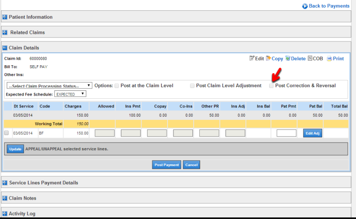The height and width of the screenshot is (219, 356).
Task: Open the Expected Fee Schedule dropdown
Action: click(x=70, y=94)
